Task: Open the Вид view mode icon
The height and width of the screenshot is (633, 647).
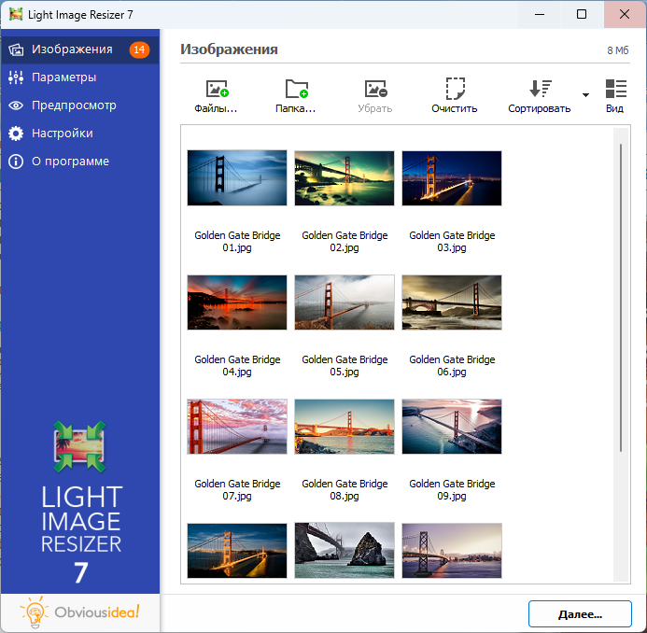Action: coord(615,90)
